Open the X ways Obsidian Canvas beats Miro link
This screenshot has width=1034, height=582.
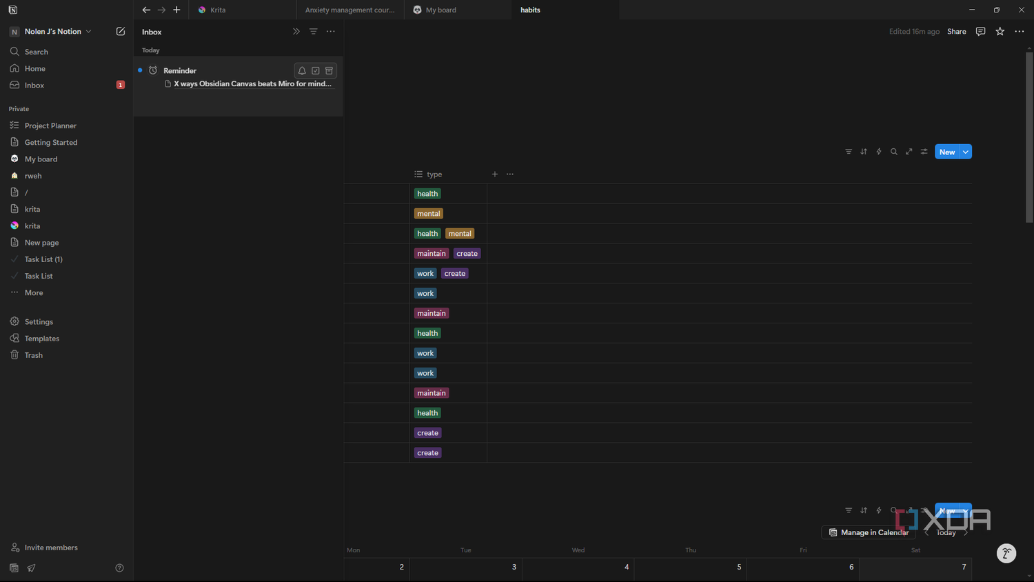(x=253, y=84)
